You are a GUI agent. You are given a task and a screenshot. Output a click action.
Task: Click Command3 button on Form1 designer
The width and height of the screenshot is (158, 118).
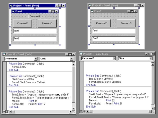click(47, 23)
